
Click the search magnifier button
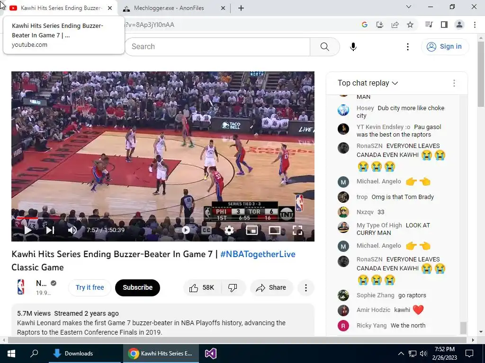[x=325, y=47]
